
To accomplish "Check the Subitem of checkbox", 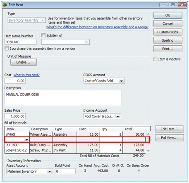I will 43,35.
